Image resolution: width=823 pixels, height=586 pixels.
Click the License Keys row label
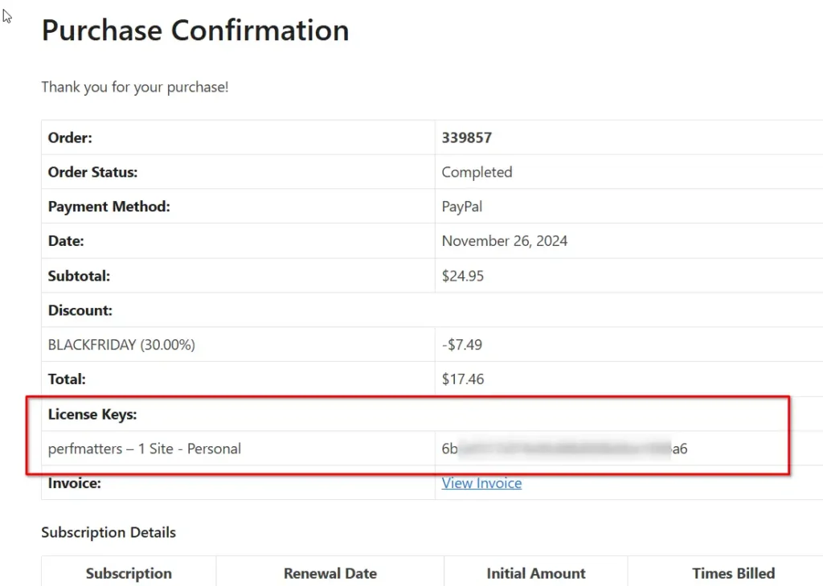(92, 414)
